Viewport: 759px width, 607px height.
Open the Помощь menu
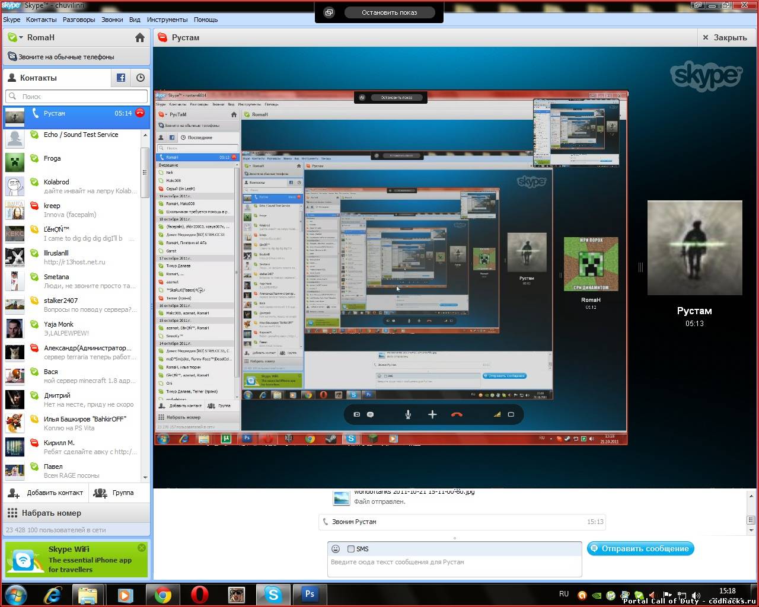coord(206,20)
